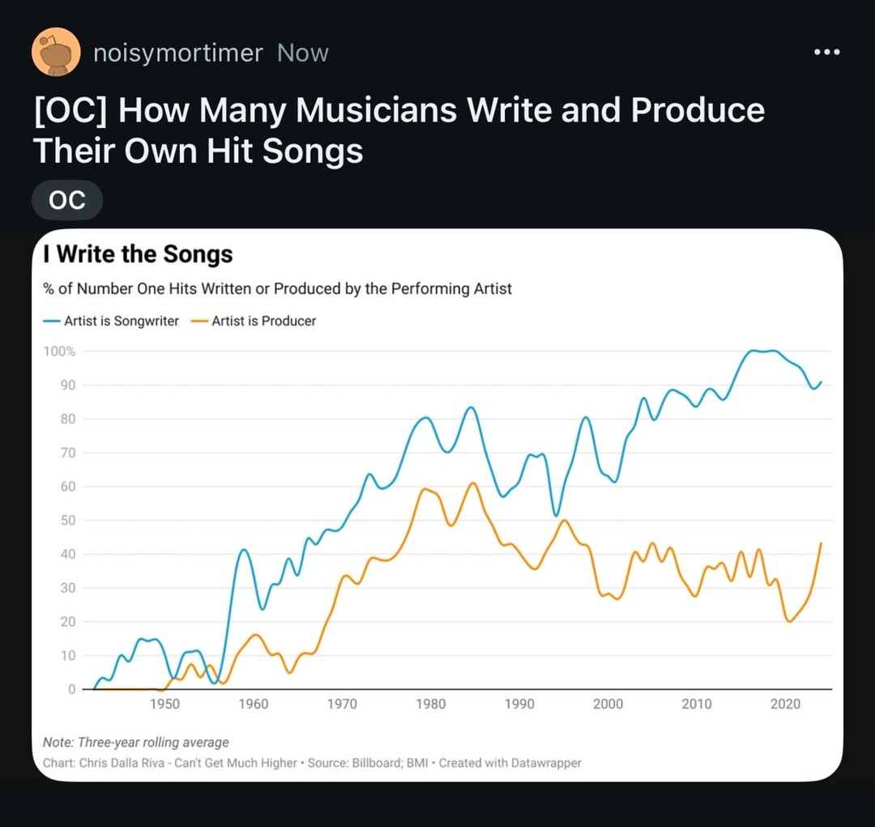Click the Chris Dalla Riva chart credit line
875x827 pixels.
coord(312,763)
